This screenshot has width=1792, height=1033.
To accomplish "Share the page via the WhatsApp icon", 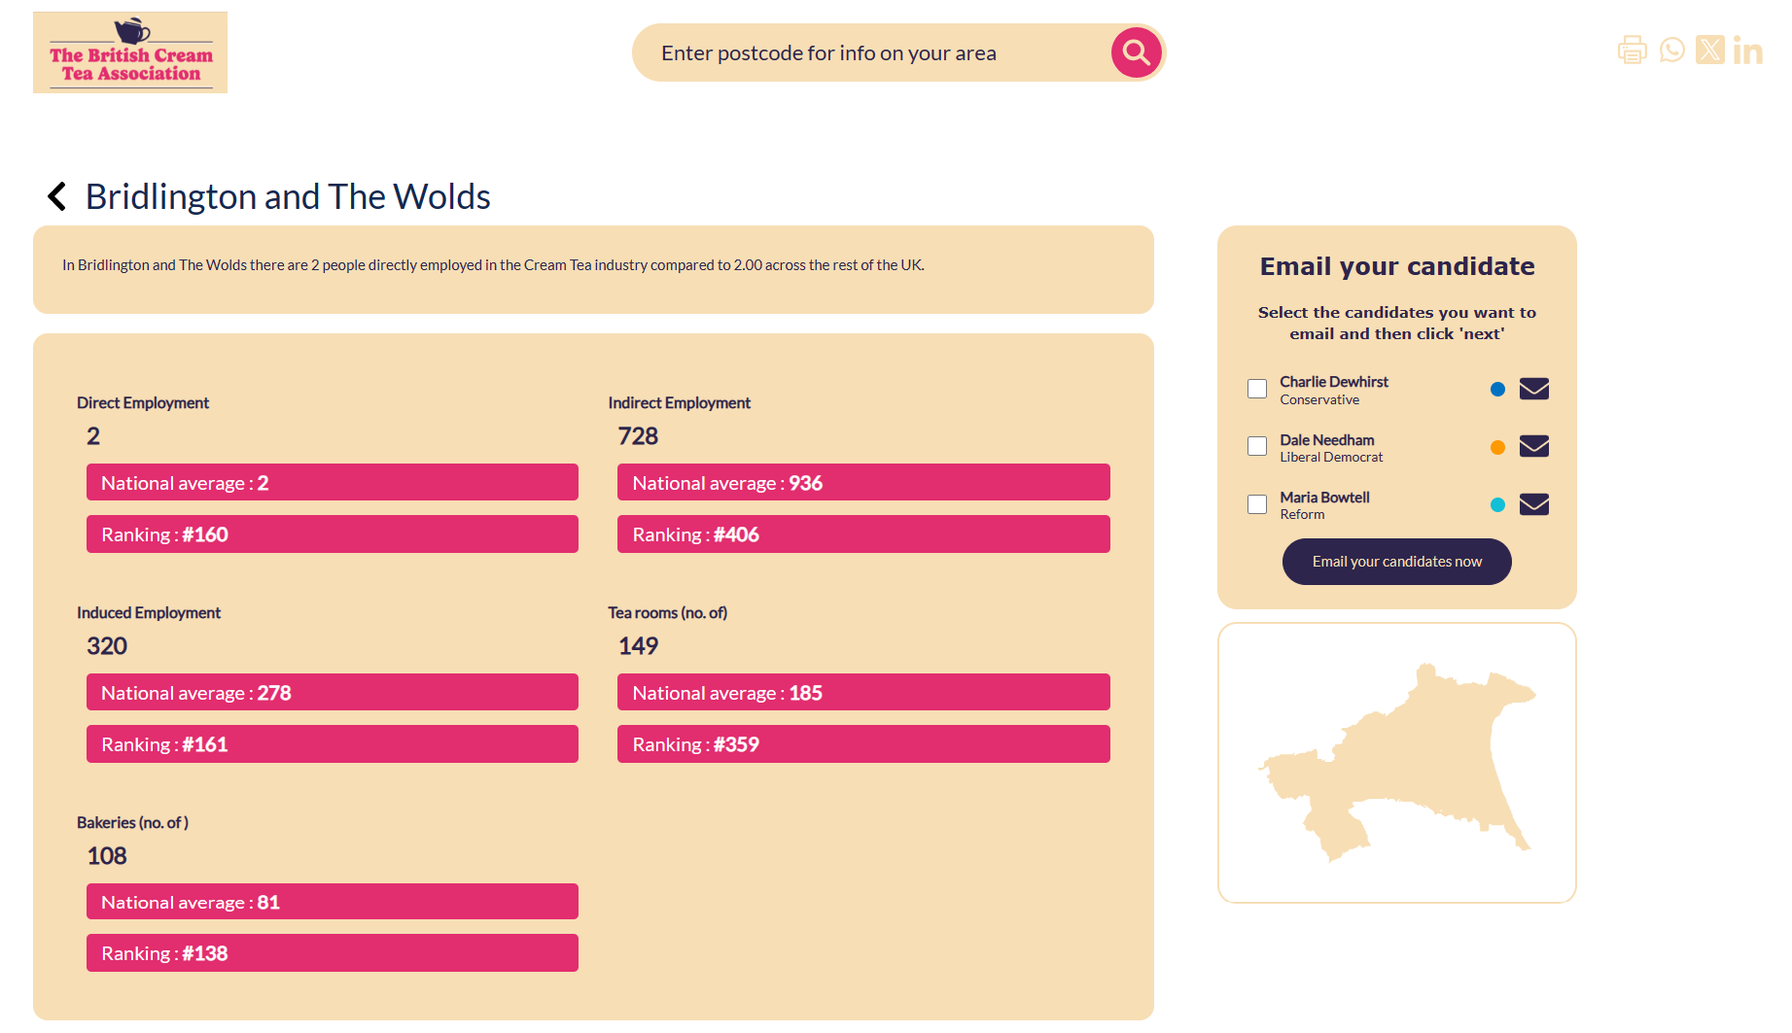I will tap(1671, 50).
